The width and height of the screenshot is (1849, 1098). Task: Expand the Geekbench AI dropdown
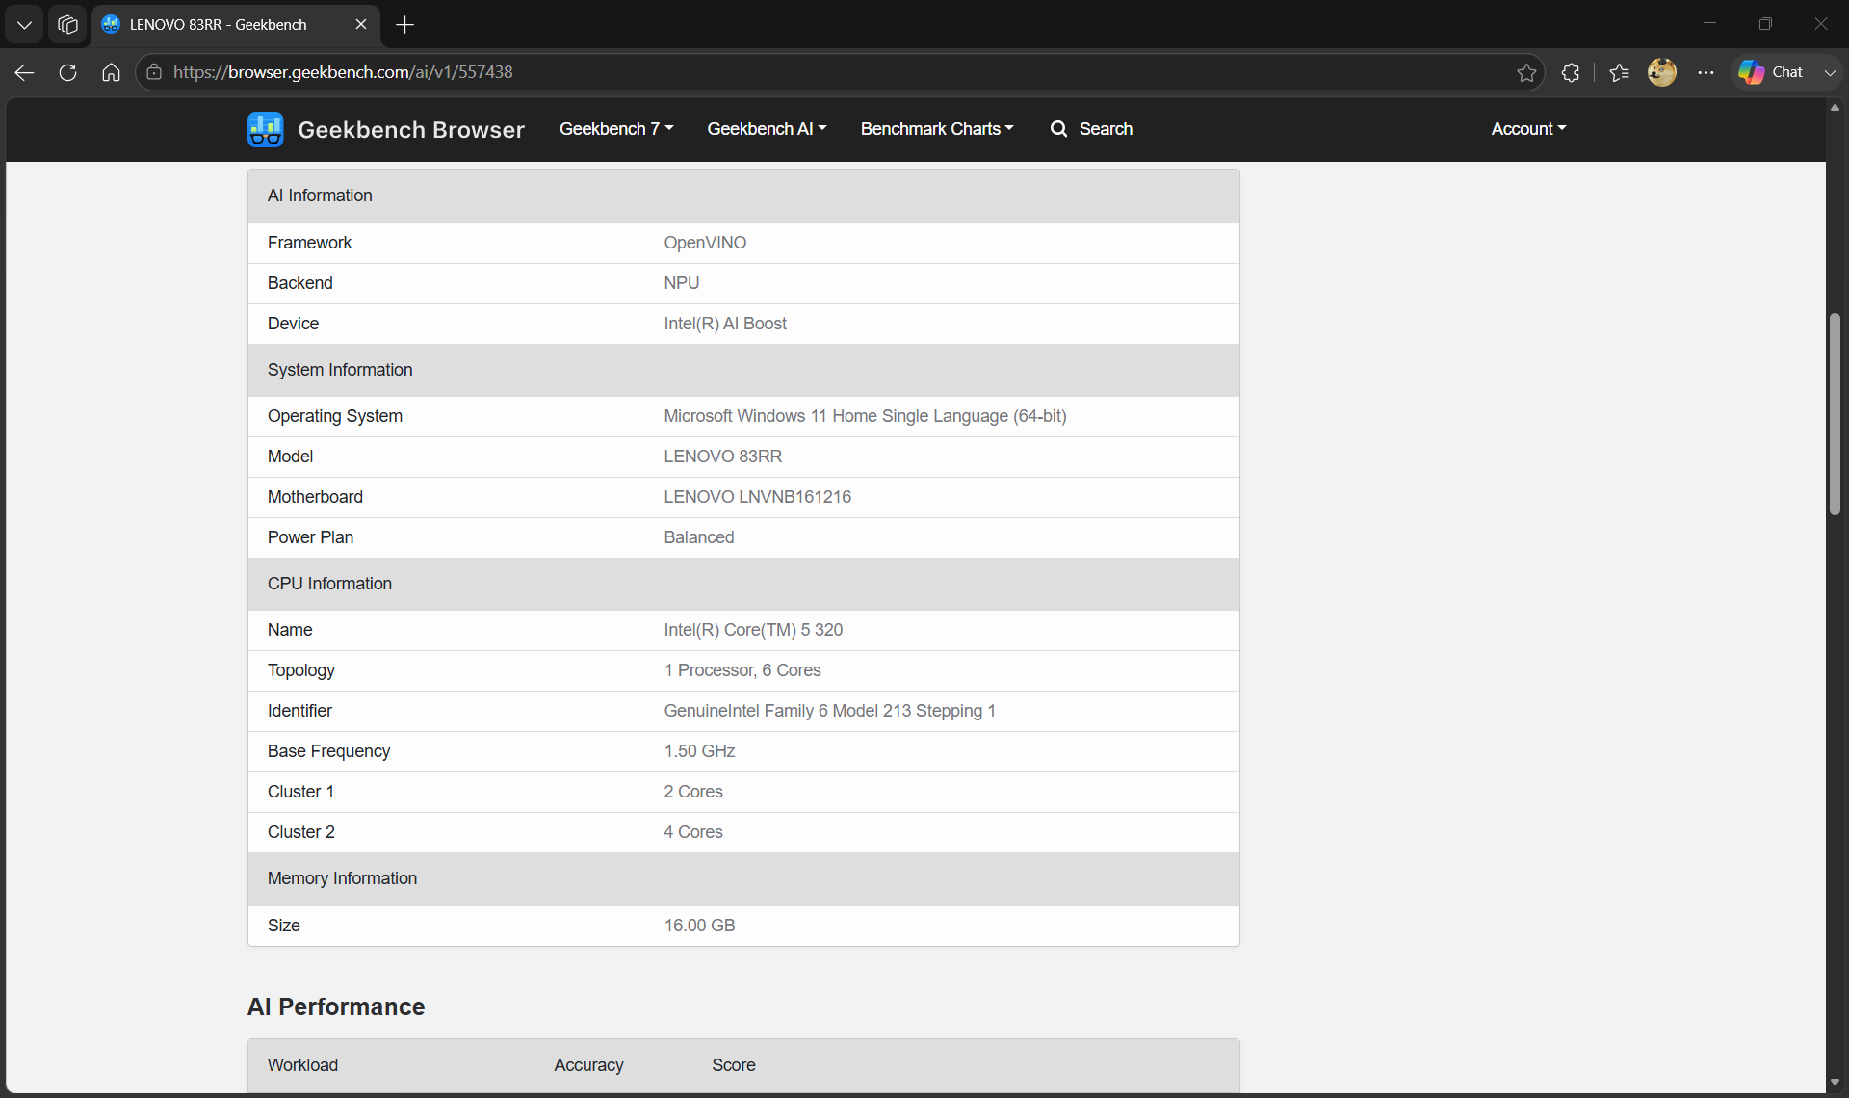click(767, 129)
